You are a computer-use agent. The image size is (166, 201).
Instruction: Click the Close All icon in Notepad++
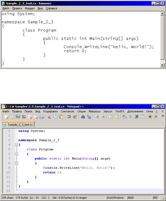[36, 117]
